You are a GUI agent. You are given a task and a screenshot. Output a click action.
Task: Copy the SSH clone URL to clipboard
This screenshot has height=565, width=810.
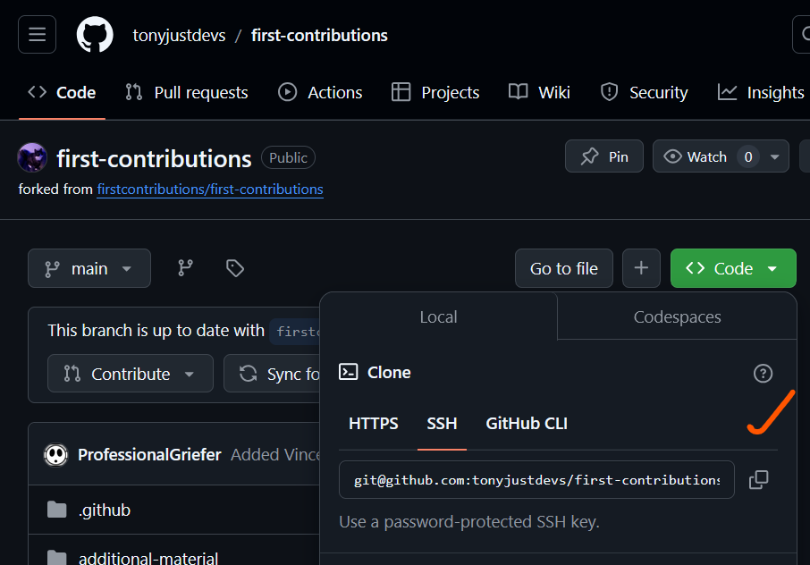pos(758,480)
